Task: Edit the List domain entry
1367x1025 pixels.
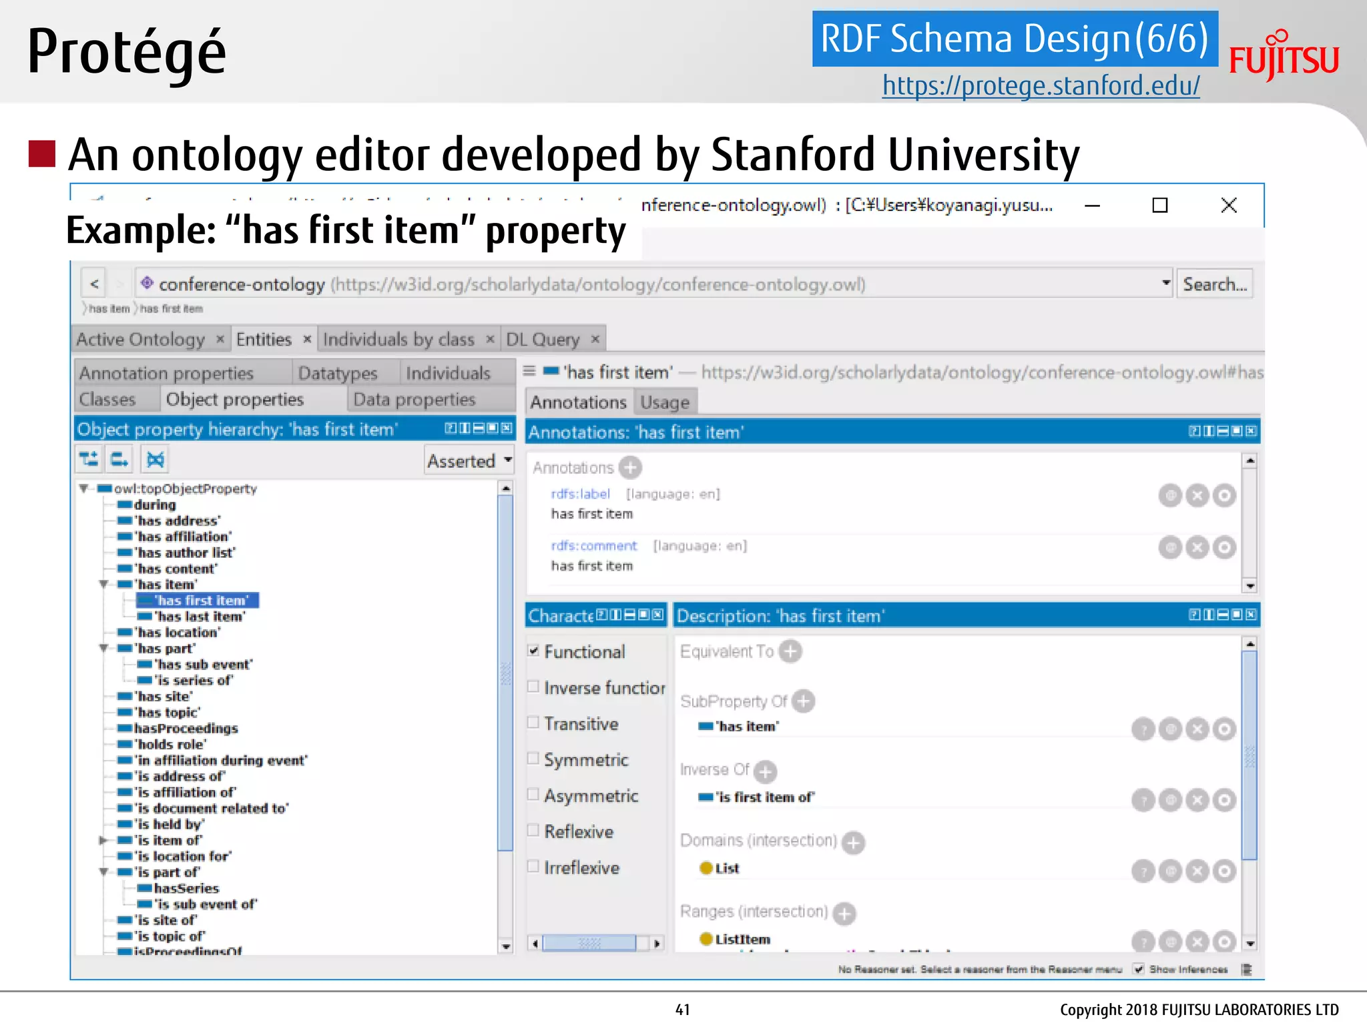Action: pyautogui.click(x=1224, y=871)
